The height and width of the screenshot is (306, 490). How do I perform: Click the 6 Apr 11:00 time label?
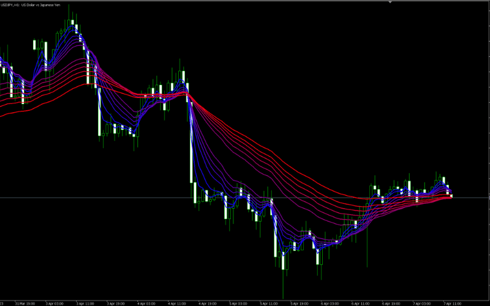(361, 302)
